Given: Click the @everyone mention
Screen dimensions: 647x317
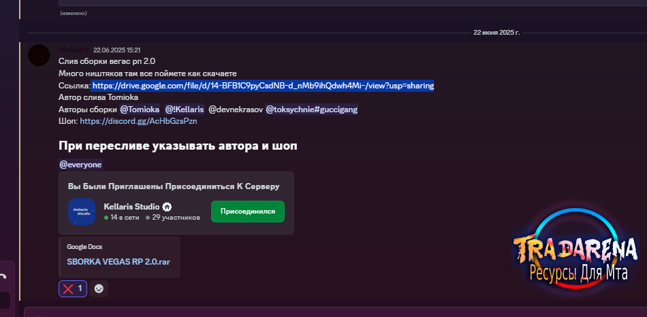Looking at the screenshot, I should 80,164.
